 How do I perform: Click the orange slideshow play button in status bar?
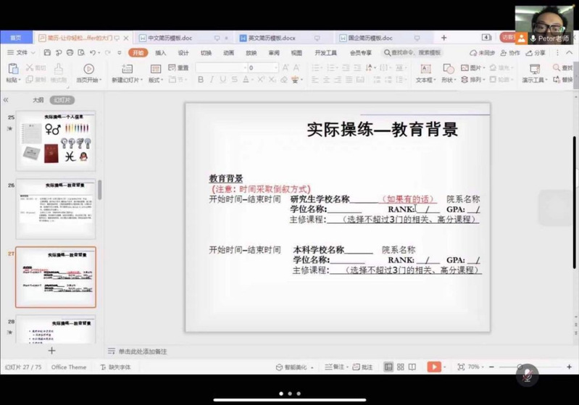433,367
